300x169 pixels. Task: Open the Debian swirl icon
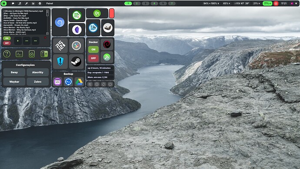pyautogui.click(x=107, y=44)
